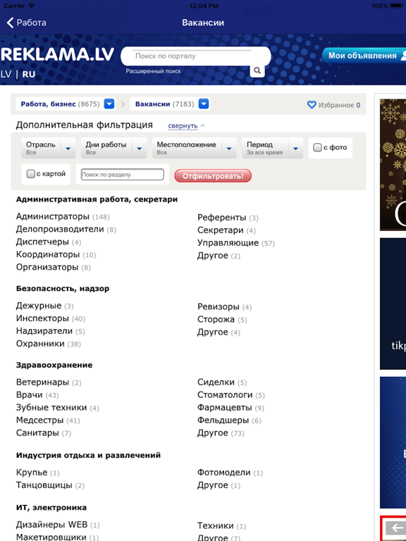Click the REKLAMA.LV logo
This screenshot has height=541, width=406.
click(x=57, y=54)
